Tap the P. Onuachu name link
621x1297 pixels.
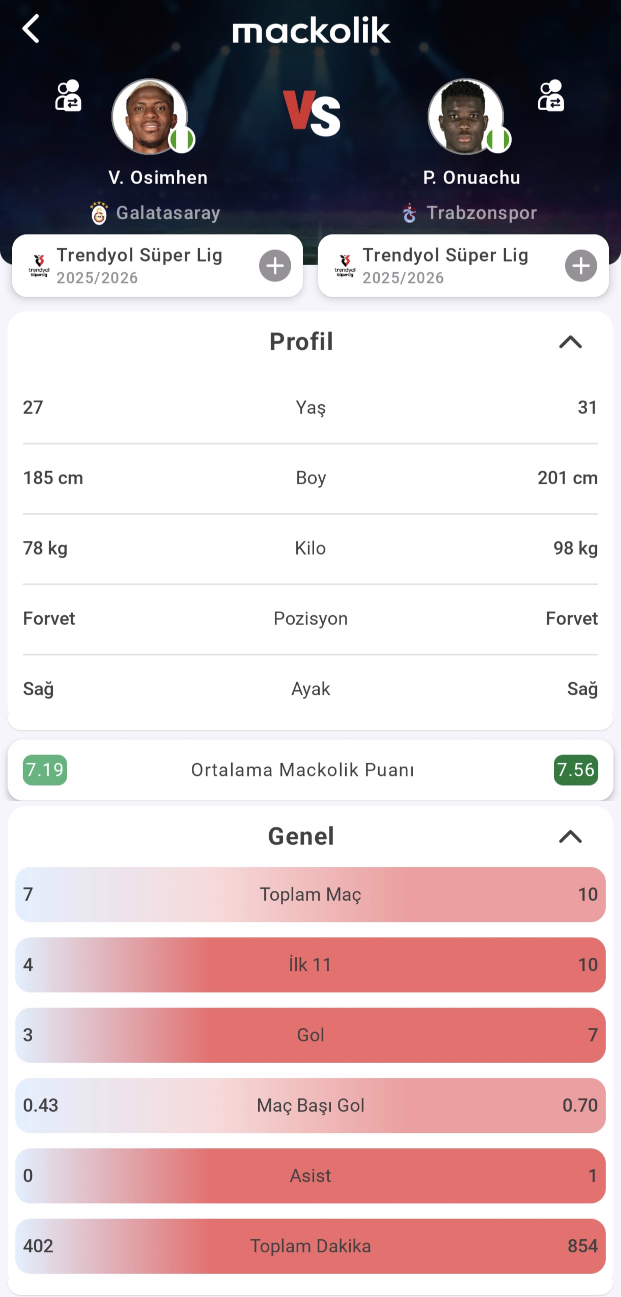coord(471,178)
